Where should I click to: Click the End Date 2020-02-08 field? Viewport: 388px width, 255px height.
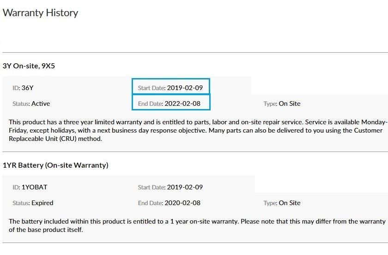(x=169, y=203)
